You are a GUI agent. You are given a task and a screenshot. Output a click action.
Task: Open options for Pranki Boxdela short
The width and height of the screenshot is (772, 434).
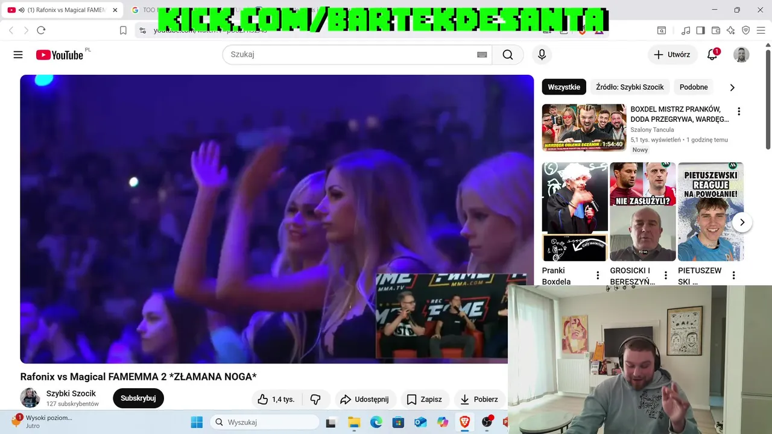coord(598,275)
